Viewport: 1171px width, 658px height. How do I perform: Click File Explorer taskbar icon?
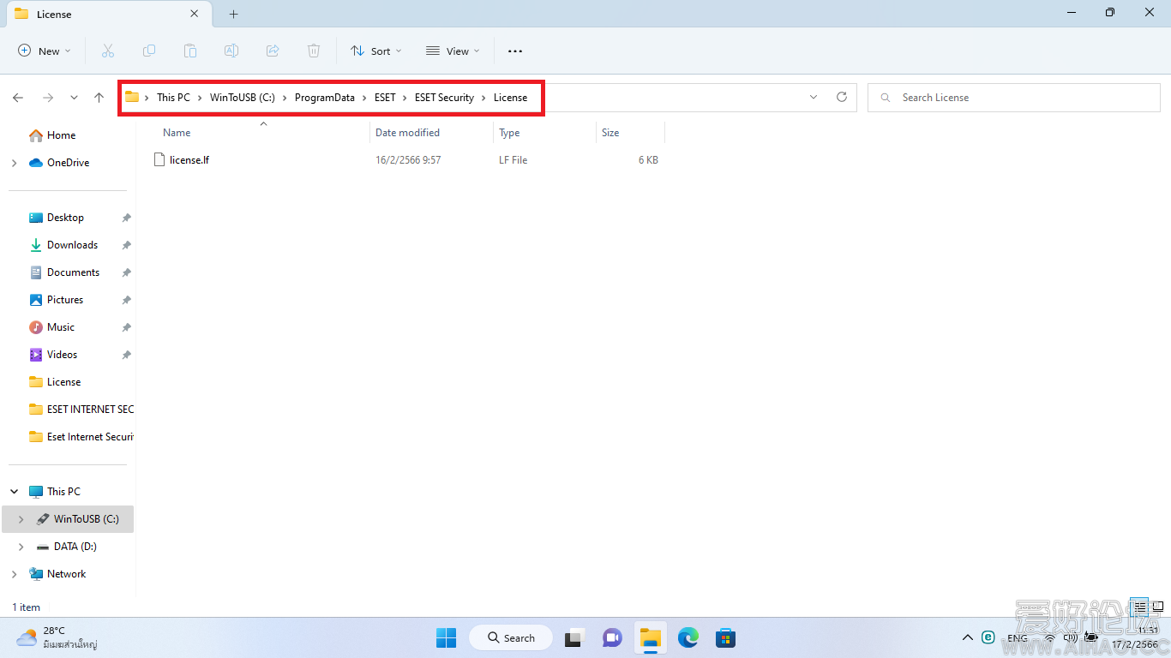click(x=651, y=638)
